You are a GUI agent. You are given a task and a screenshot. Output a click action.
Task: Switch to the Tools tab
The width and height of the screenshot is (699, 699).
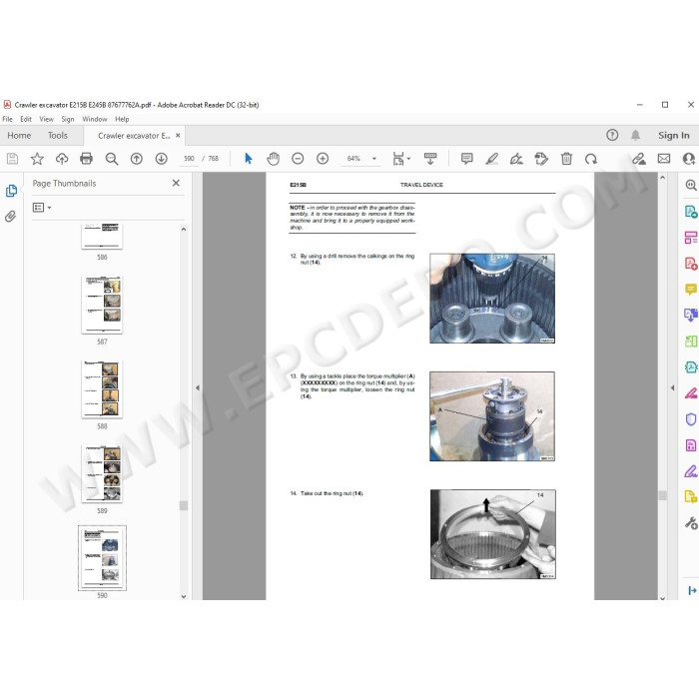tap(58, 135)
